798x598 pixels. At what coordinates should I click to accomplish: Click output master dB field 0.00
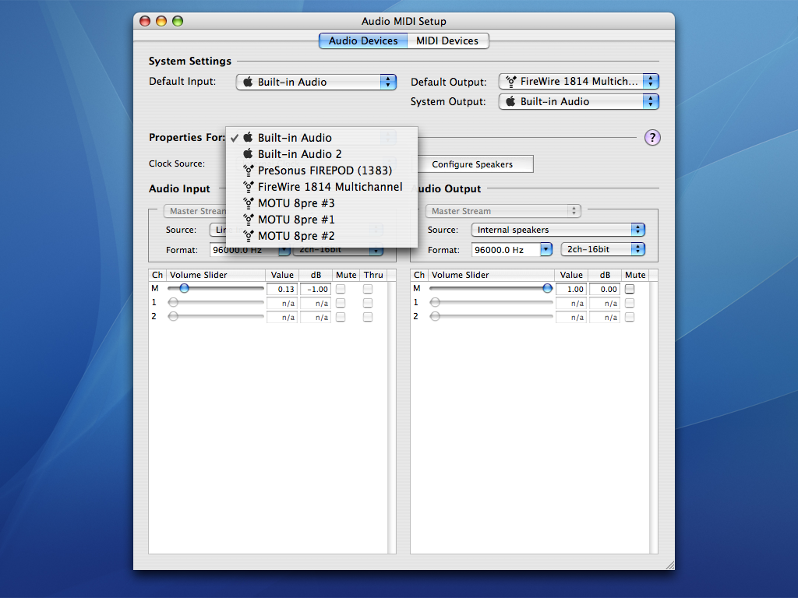click(x=605, y=290)
